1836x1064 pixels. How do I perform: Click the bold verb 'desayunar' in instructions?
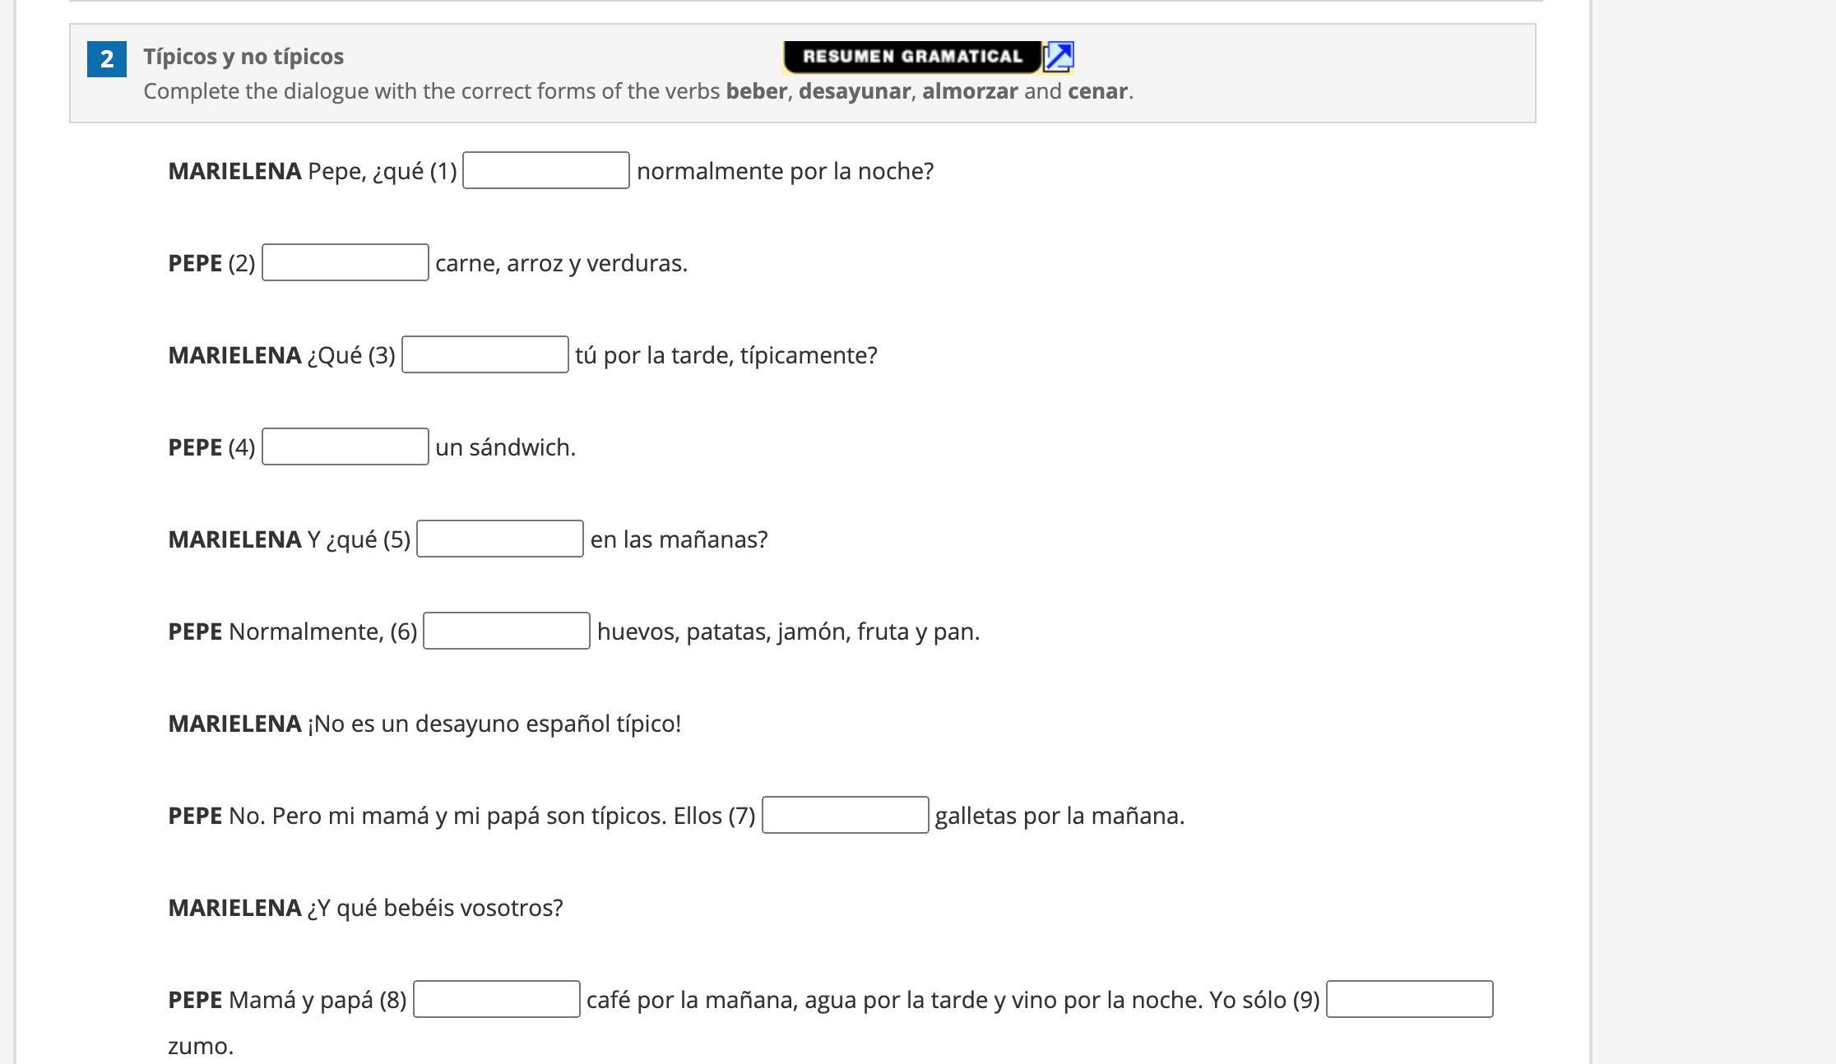[x=854, y=91]
